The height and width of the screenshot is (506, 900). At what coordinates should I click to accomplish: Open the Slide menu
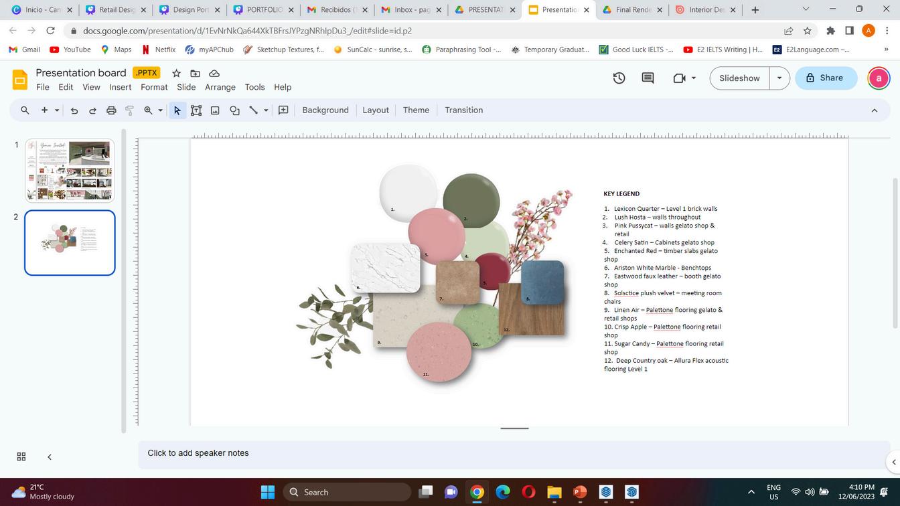186,87
